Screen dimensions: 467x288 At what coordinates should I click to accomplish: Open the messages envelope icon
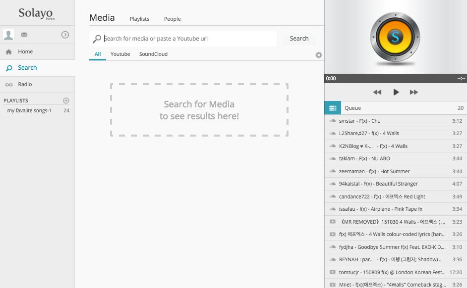pyautogui.click(x=24, y=35)
